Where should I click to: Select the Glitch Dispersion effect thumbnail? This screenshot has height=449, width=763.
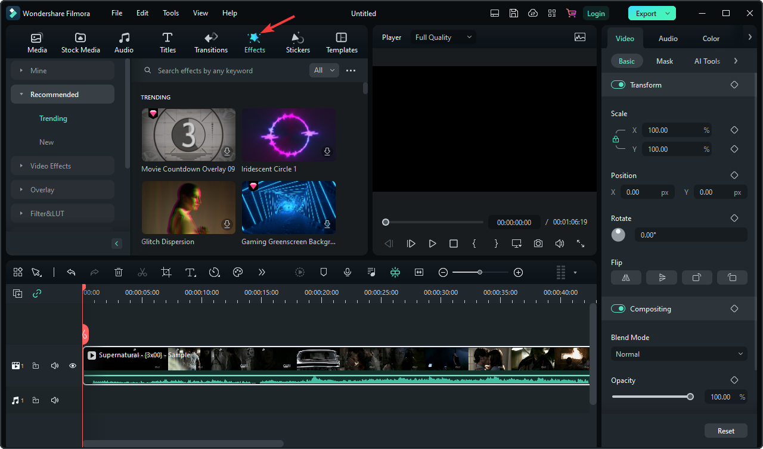[x=188, y=208]
